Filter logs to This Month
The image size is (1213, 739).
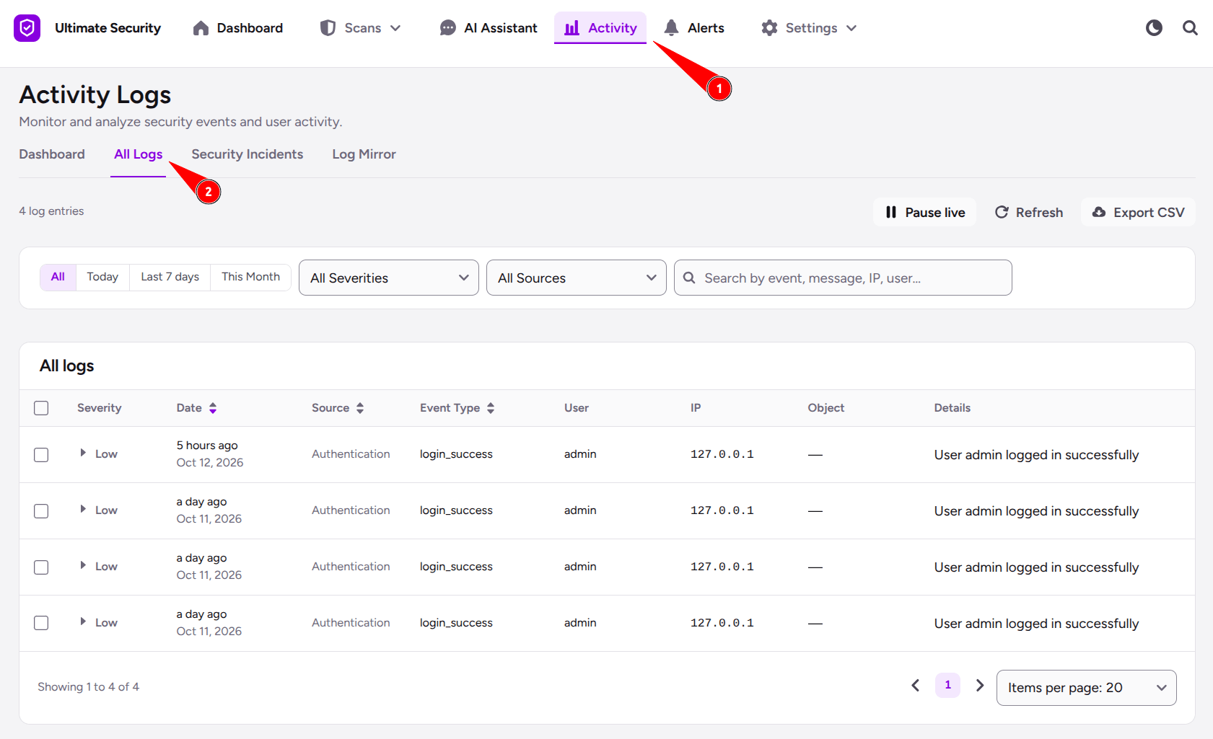pyautogui.click(x=250, y=277)
